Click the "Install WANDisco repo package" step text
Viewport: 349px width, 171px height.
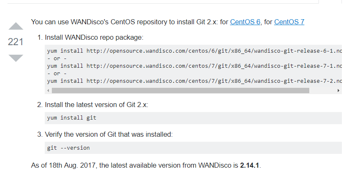pos(94,38)
